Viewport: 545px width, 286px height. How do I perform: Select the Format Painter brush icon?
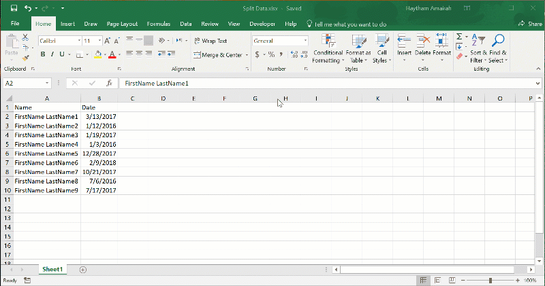pos(25,58)
